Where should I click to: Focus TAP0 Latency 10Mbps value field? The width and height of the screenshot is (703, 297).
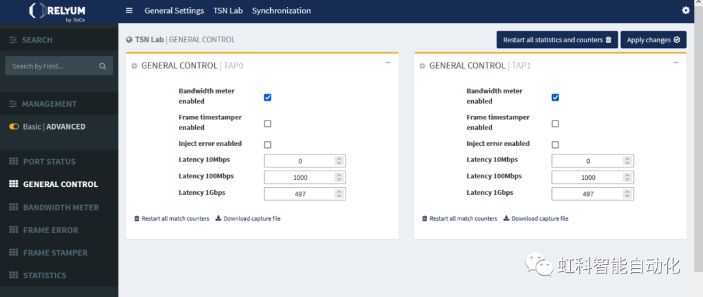[305, 161]
